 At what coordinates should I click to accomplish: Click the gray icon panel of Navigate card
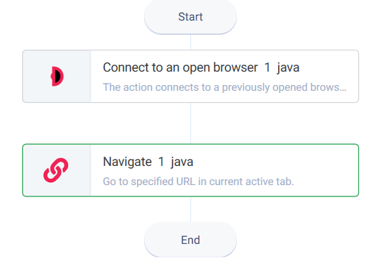tap(56, 170)
